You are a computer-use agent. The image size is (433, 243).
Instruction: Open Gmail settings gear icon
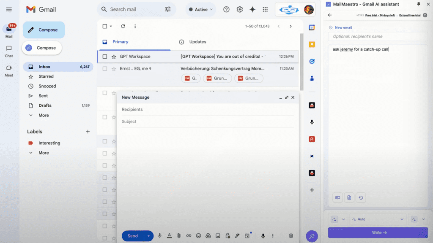[239, 9]
